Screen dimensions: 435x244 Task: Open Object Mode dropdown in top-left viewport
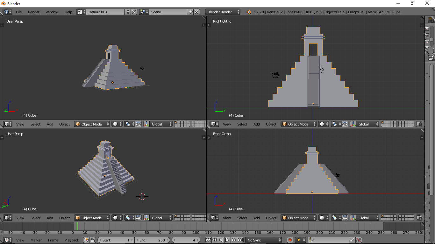tap(92, 124)
